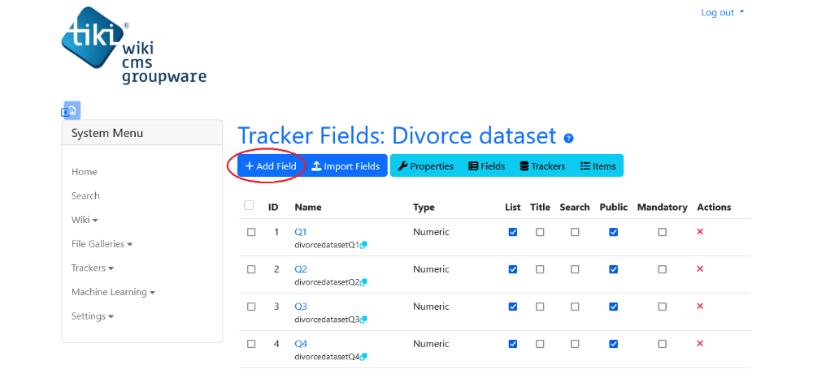813x369 pixels.
Task: Open the Home menu item
Action: tap(84, 172)
